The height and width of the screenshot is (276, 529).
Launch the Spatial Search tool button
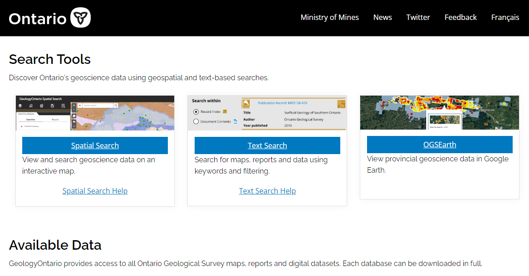click(95, 145)
